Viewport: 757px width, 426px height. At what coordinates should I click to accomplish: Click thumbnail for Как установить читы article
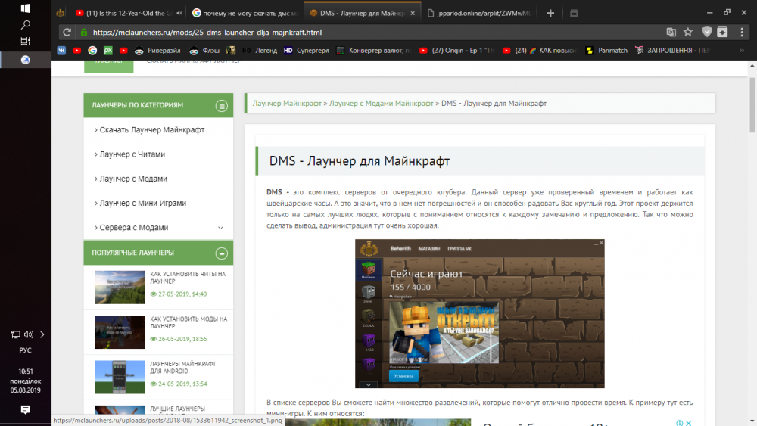pos(120,287)
